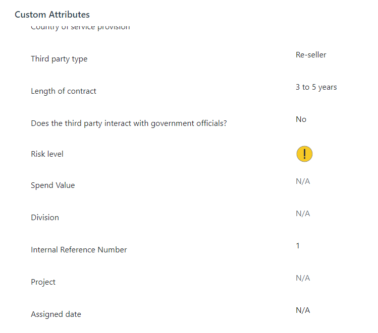Click the Custom Attributes heading
Screen dimensions: 378x333
click(52, 15)
